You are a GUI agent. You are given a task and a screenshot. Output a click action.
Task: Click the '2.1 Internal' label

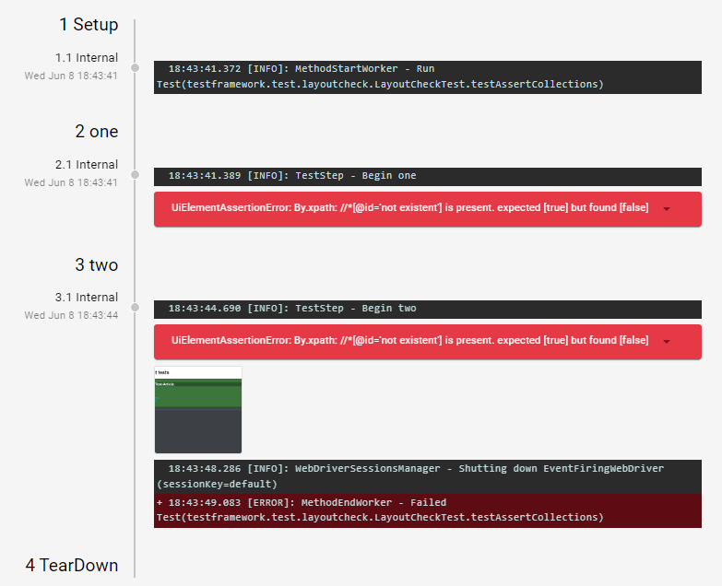[x=87, y=164]
